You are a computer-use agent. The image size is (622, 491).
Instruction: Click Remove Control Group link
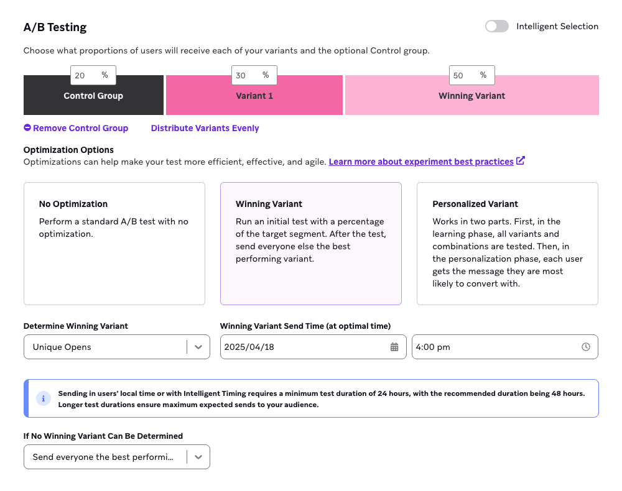pos(80,128)
